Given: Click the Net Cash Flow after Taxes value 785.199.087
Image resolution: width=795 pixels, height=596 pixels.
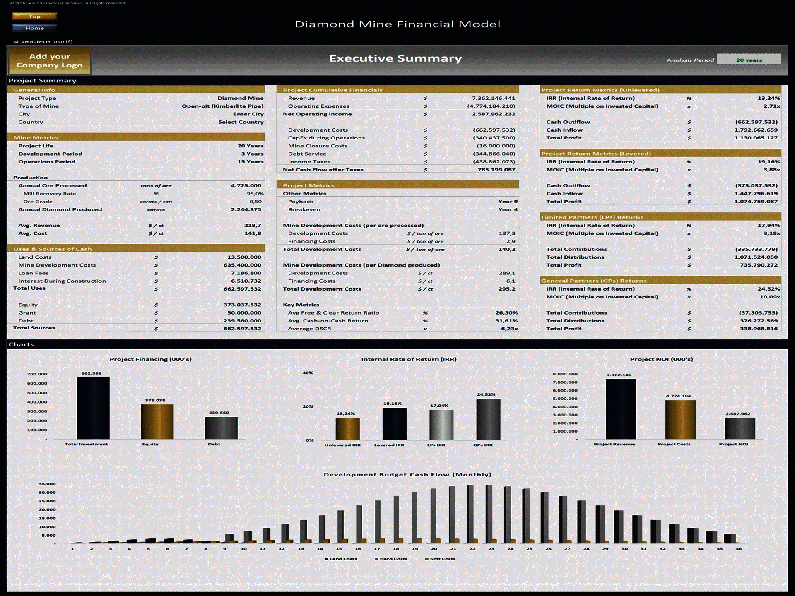Looking at the screenshot, I should coord(496,170).
